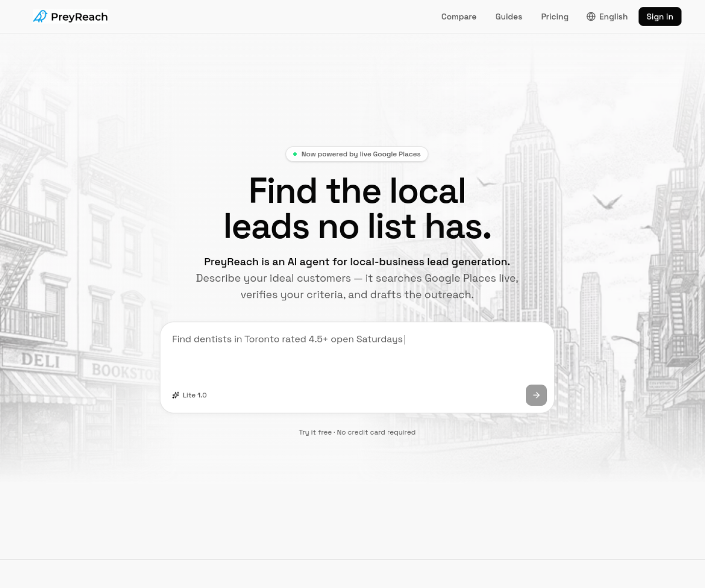Click 'Try it free · No credit card required' text

(x=357, y=432)
